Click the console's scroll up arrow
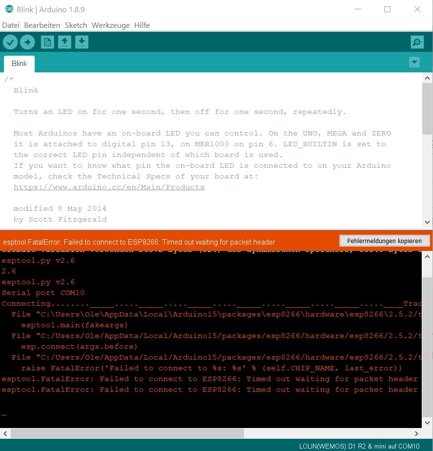Screen dimensions: 433x451 point(427,257)
